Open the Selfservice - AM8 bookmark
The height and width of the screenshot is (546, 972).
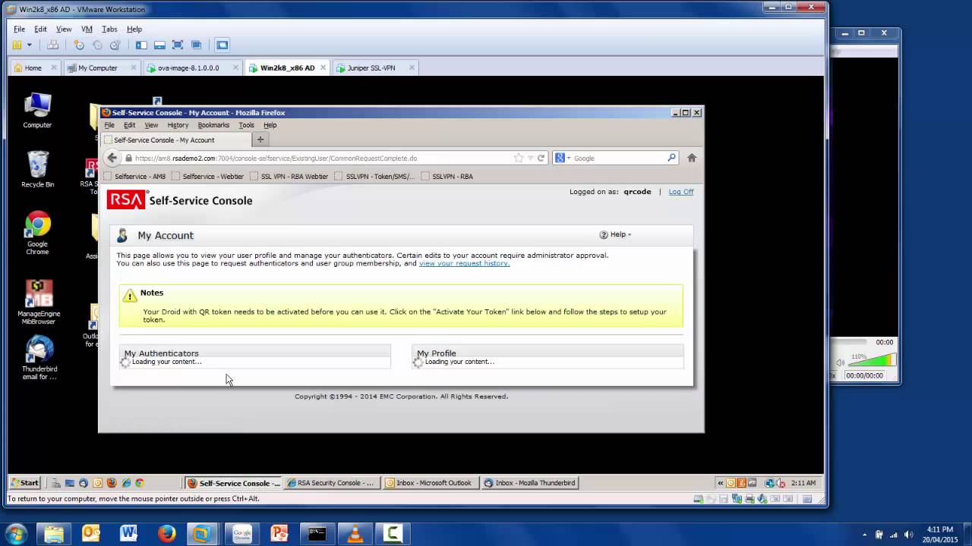134,176
